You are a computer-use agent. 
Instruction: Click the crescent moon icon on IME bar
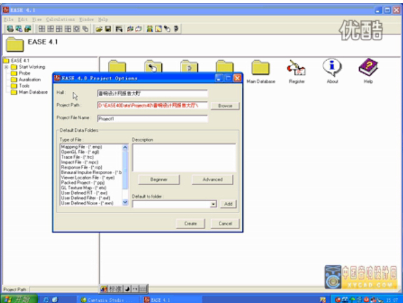click(127, 289)
